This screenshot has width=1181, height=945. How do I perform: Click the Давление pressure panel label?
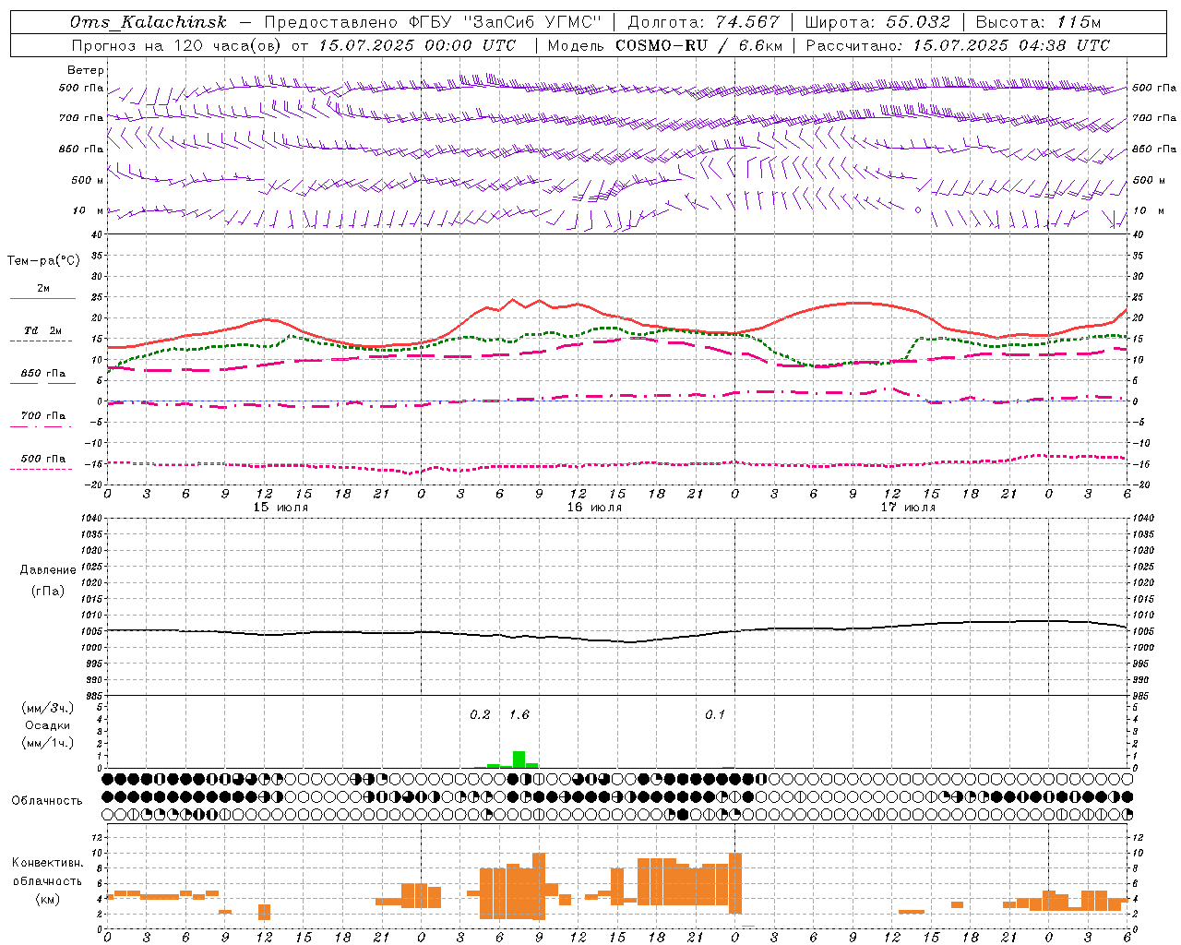click(x=47, y=570)
